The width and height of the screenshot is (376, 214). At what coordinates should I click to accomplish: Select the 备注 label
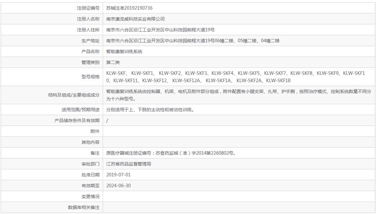click(x=95, y=153)
